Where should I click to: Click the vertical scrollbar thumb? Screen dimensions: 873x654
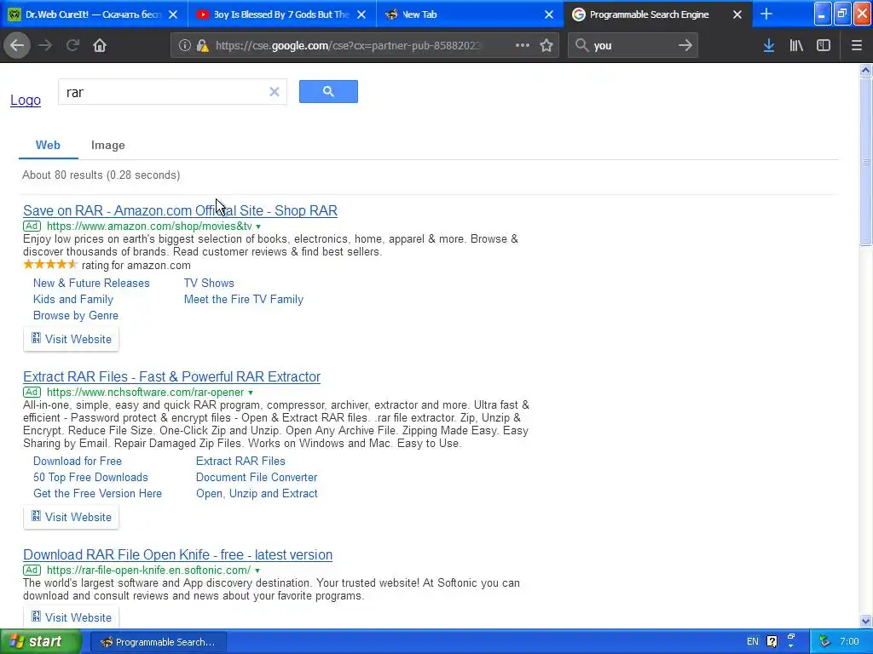tap(865, 161)
